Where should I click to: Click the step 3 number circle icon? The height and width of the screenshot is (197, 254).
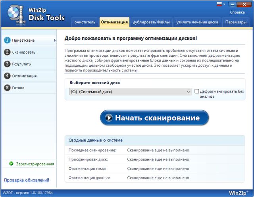7,64
